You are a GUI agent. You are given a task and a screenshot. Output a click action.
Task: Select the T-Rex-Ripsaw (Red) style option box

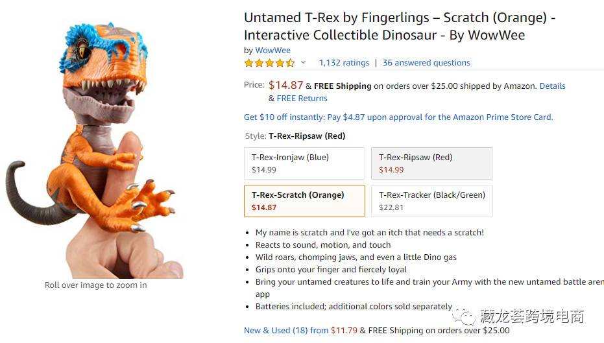coord(431,163)
